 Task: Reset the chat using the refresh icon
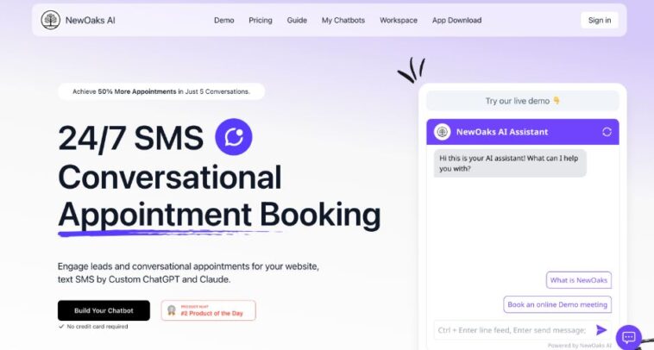click(x=607, y=132)
